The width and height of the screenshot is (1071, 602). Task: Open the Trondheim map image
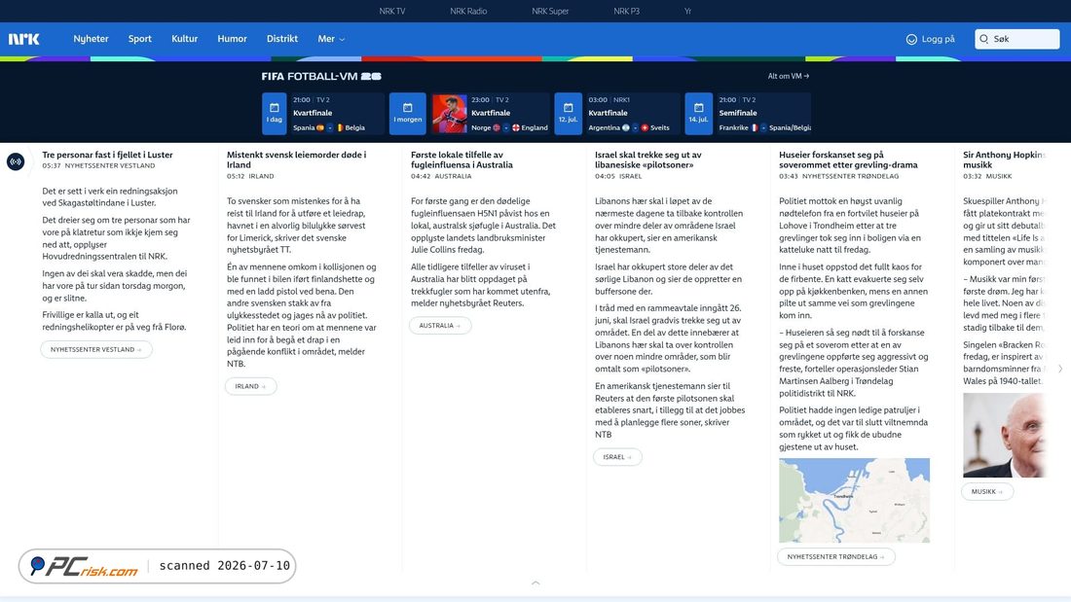point(855,500)
